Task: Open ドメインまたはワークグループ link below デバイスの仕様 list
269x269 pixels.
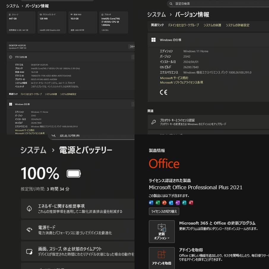Action: pos(31,94)
